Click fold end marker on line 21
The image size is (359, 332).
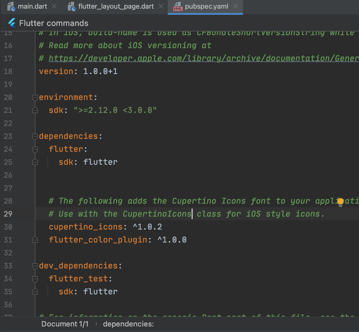click(35, 110)
